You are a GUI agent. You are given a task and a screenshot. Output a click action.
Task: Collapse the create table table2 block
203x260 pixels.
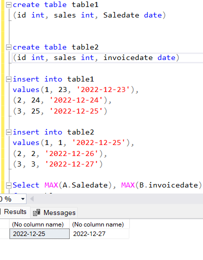click(x=9, y=47)
